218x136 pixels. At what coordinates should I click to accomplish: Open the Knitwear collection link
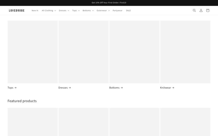[167, 88]
